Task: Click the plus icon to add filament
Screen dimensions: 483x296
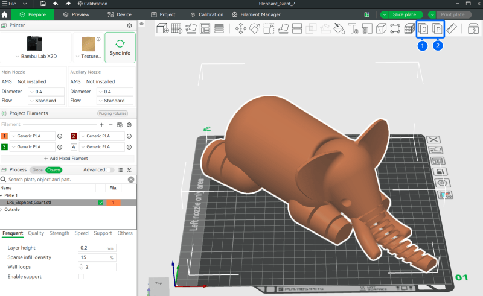Action: tap(101, 125)
